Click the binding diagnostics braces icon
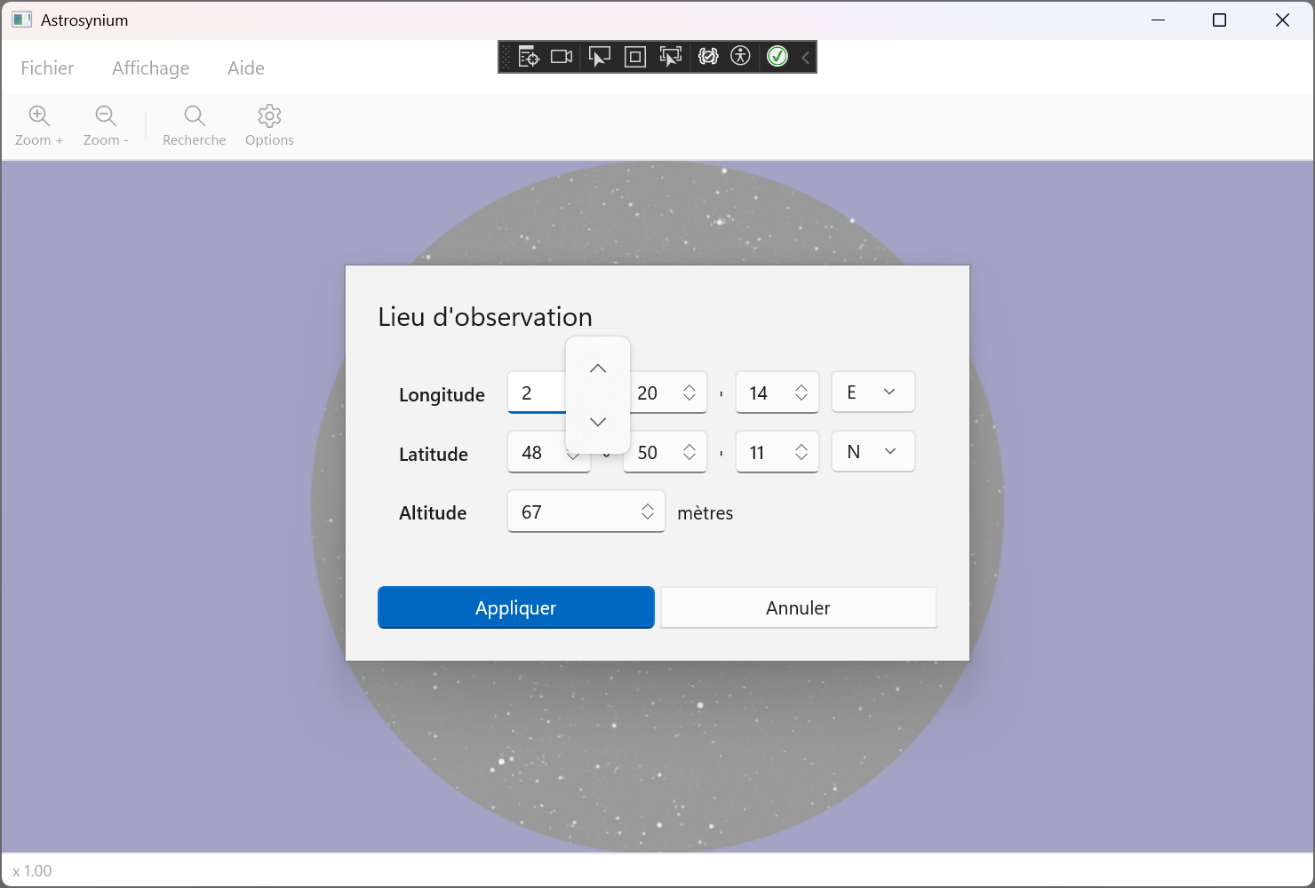Image resolution: width=1315 pixels, height=888 pixels. [x=707, y=57]
